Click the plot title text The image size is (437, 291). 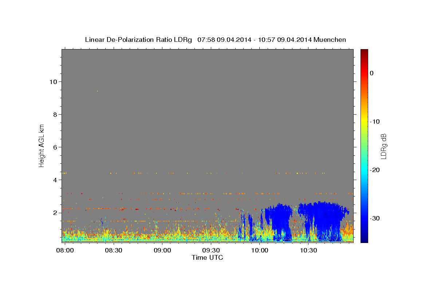tap(215, 40)
